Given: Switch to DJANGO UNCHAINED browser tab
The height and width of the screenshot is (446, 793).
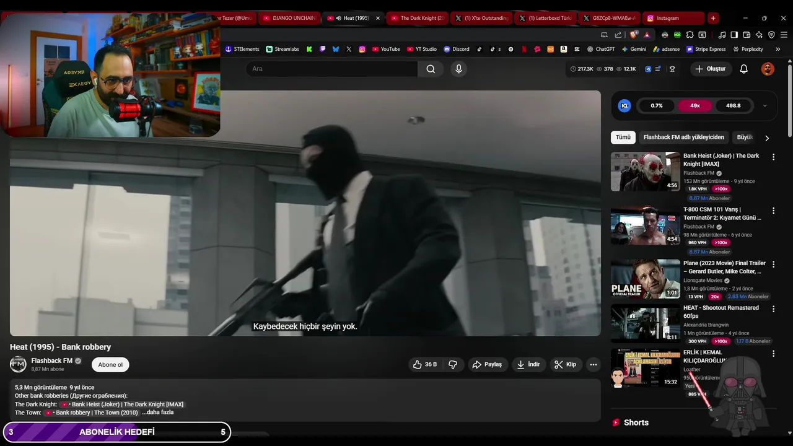Looking at the screenshot, I should [x=289, y=18].
